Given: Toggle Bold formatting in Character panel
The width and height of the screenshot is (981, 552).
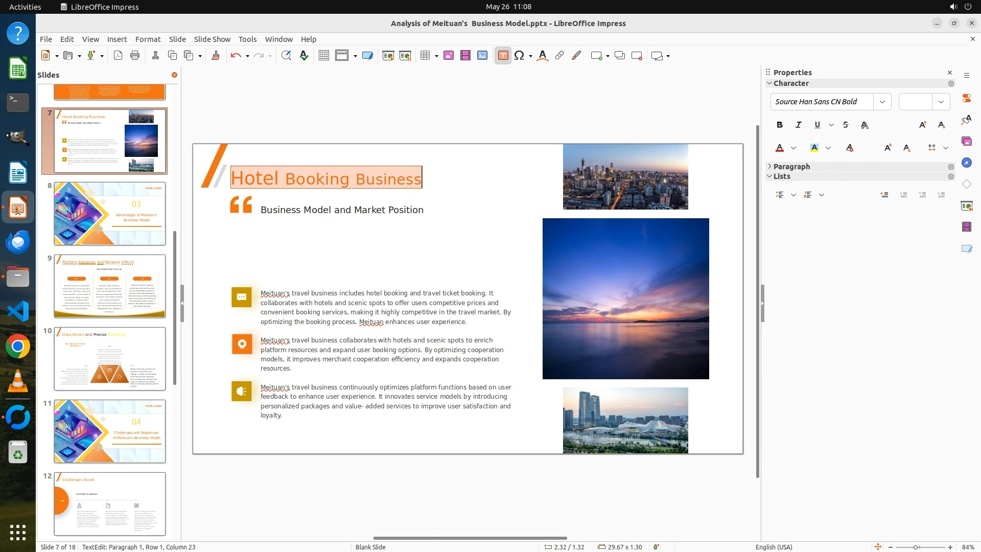Looking at the screenshot, I should [x=780, y=125].
